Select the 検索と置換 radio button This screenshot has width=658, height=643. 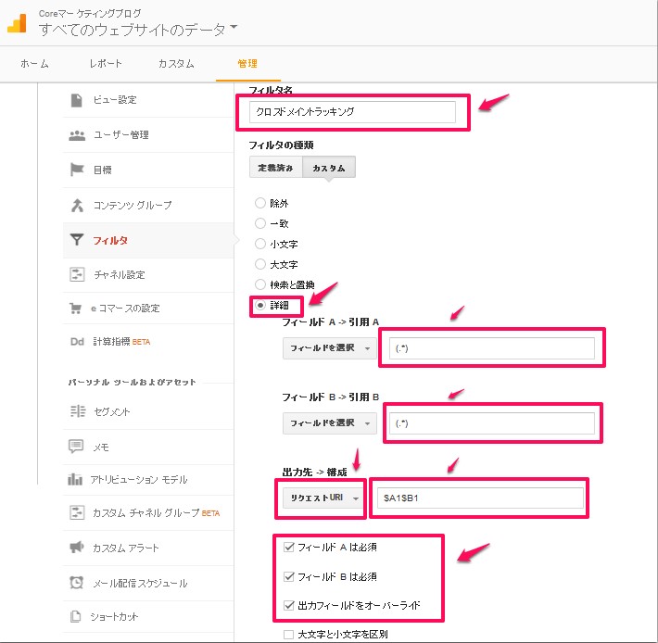[x=260, y=284]
